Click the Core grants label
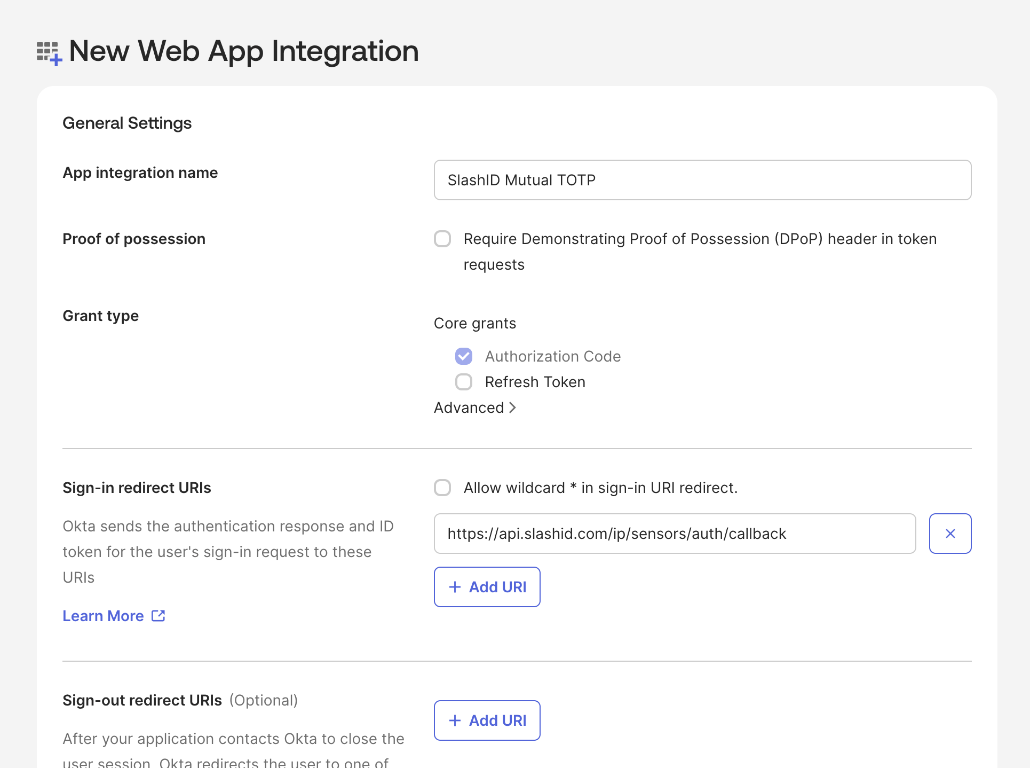The image size is (1030, 768). coord(475,323)
